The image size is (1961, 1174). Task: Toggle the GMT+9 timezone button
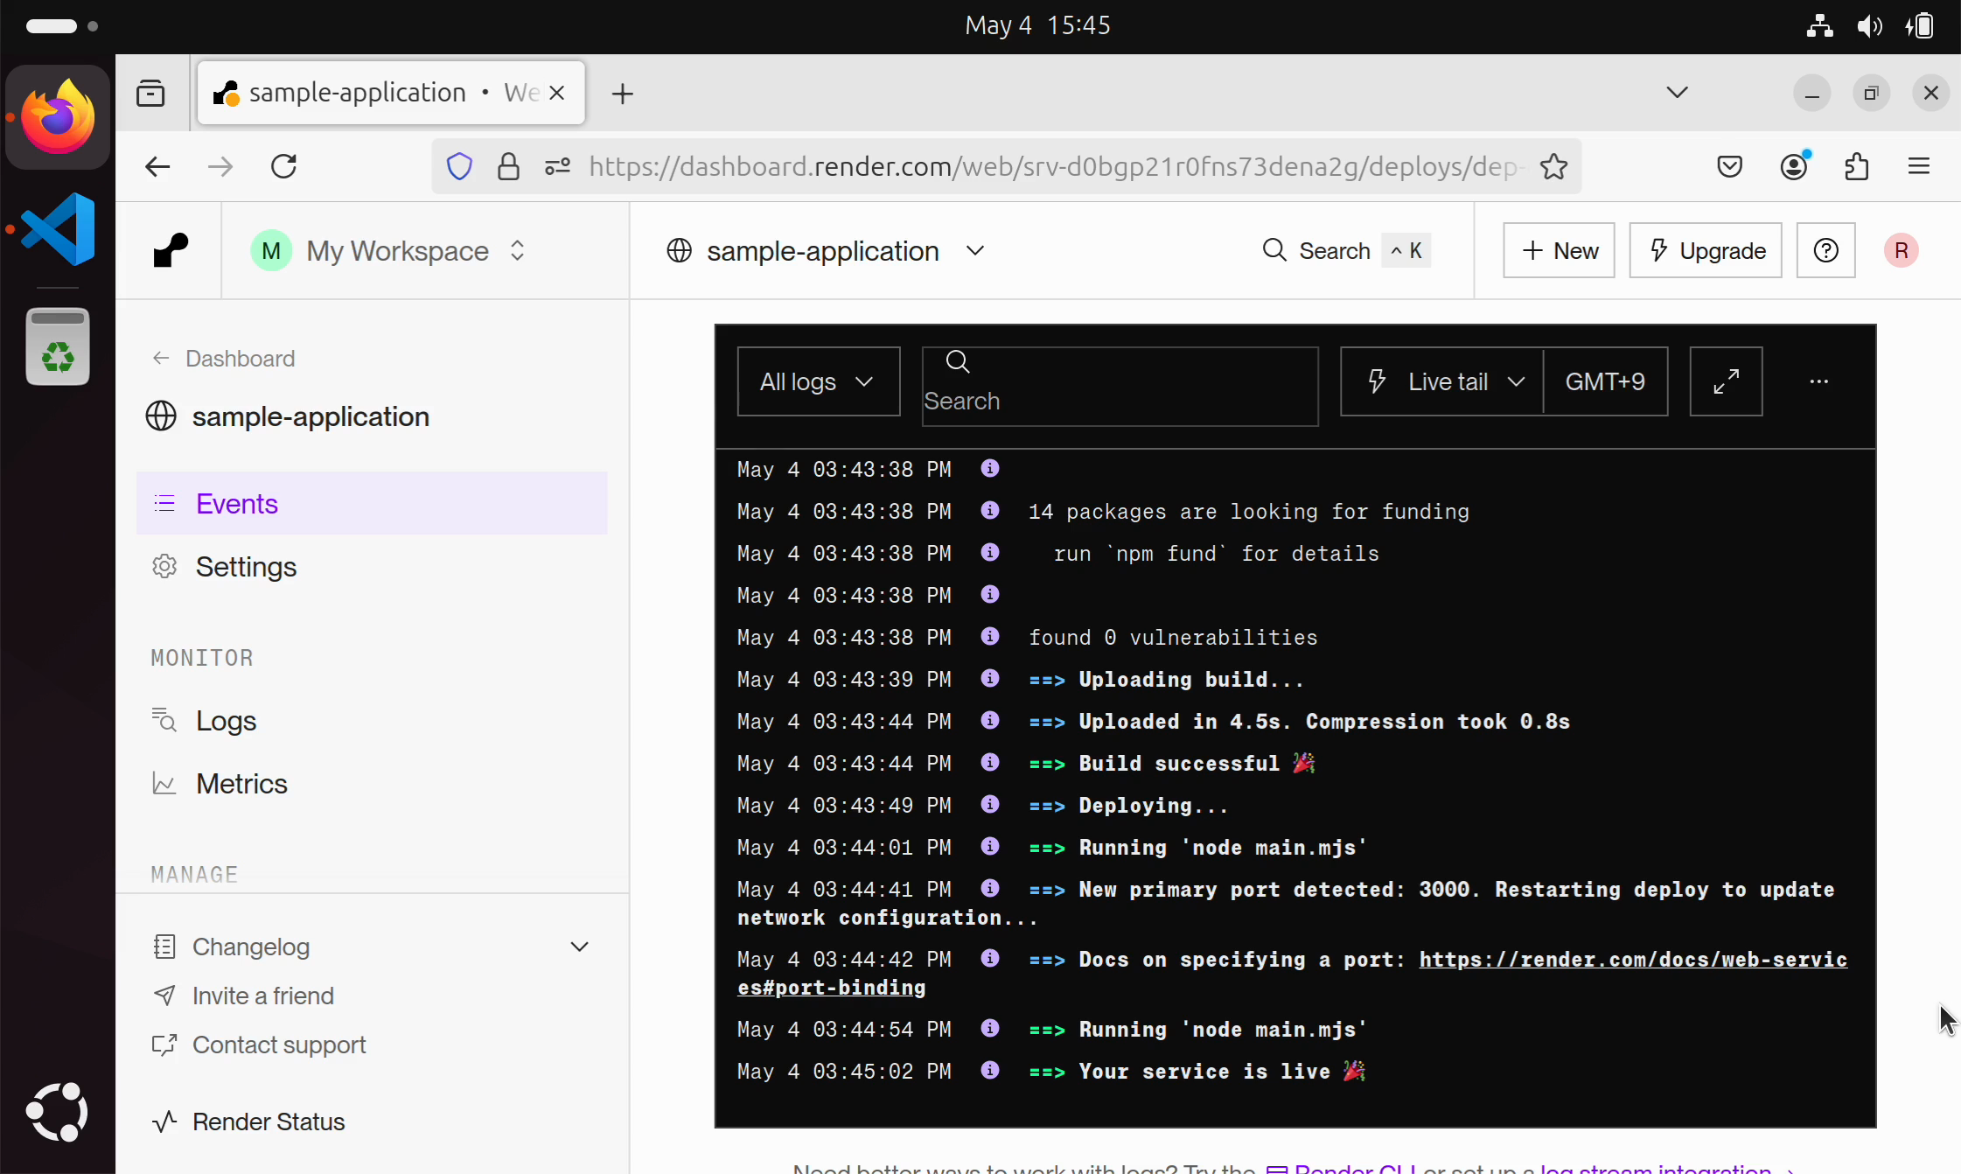(x=1604, y=381)
